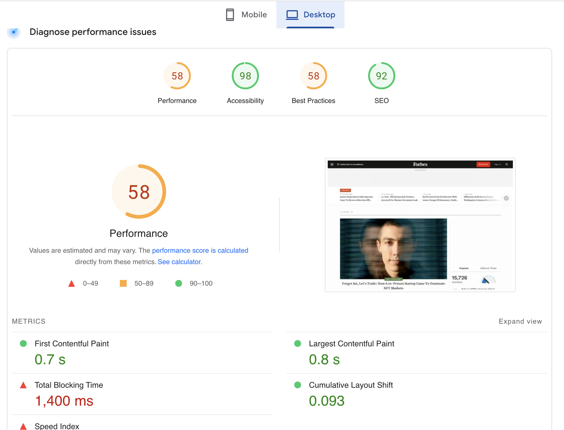Click the red triangle 0–49 legend icon
This screenshot has width=564, height=430.
(x=72, y=283)
